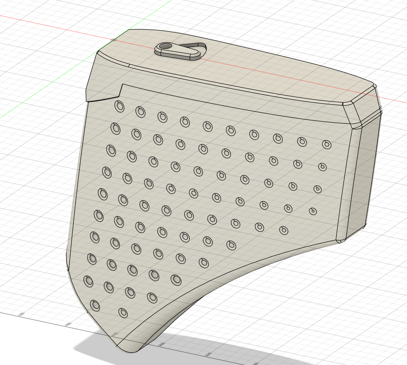Select the rightmost hole in the top row
This screenshot has width=407, height=365.
(x=327, y=144)
